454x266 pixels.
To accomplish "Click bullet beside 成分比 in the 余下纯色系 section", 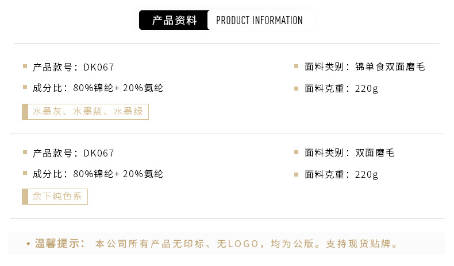I will coord(25,173).
